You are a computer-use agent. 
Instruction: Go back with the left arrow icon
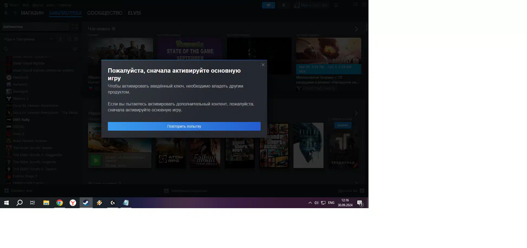click(x=7, y=13)
